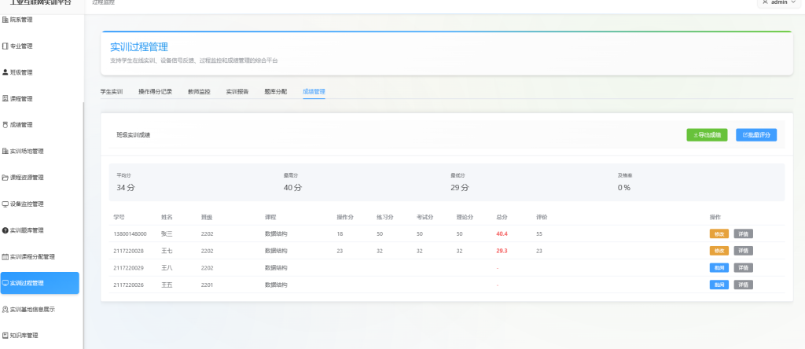Switch to the 操作得分记录 tab
This screenshot has height=349, width=805.
(x=155, y=92)
